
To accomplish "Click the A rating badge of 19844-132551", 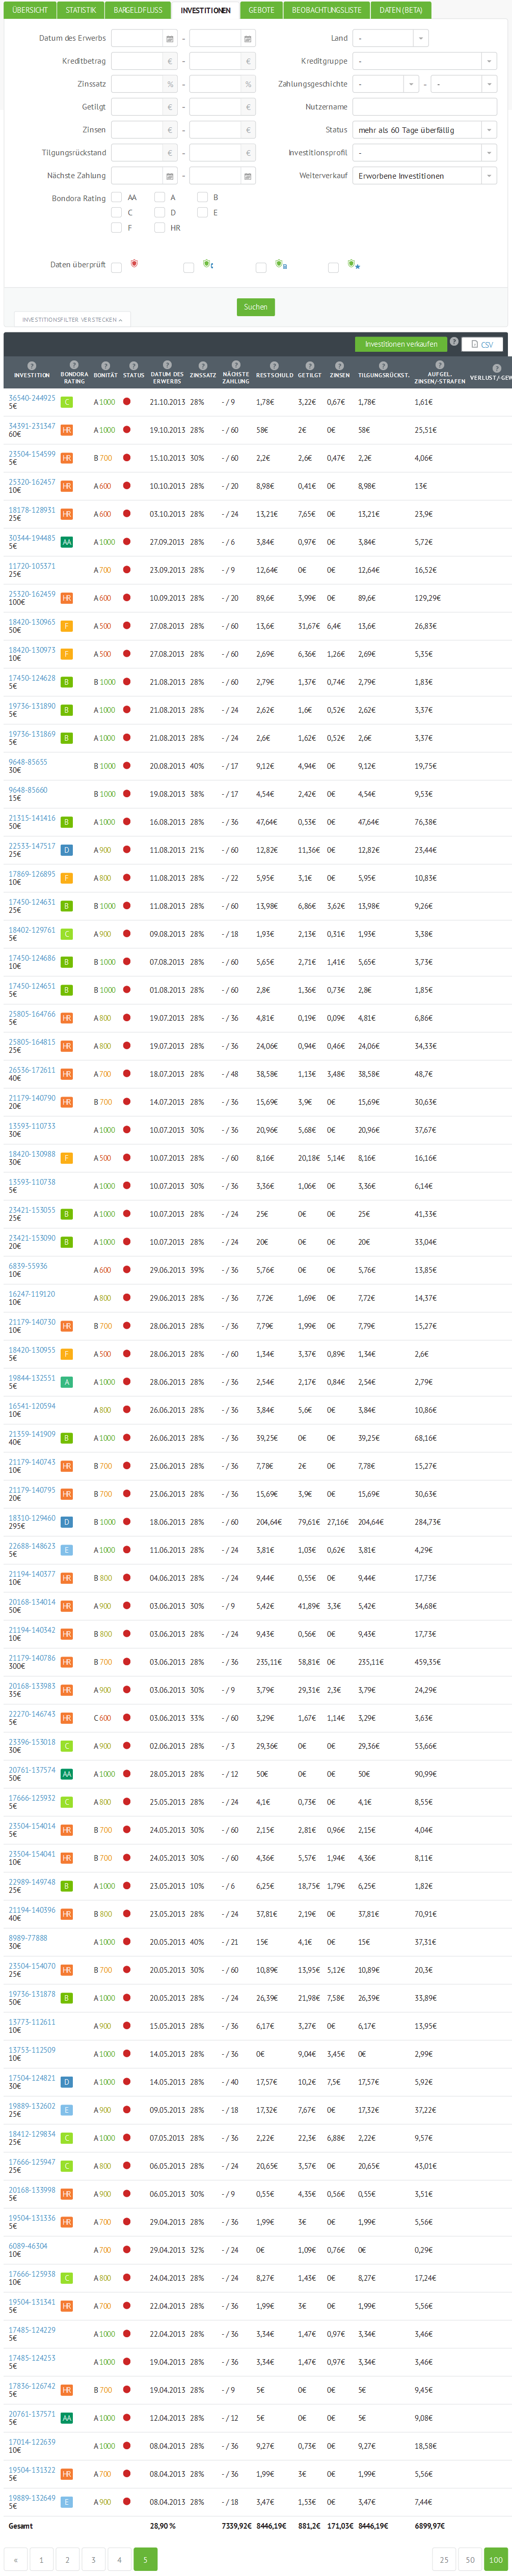I will pos(67,1382).
